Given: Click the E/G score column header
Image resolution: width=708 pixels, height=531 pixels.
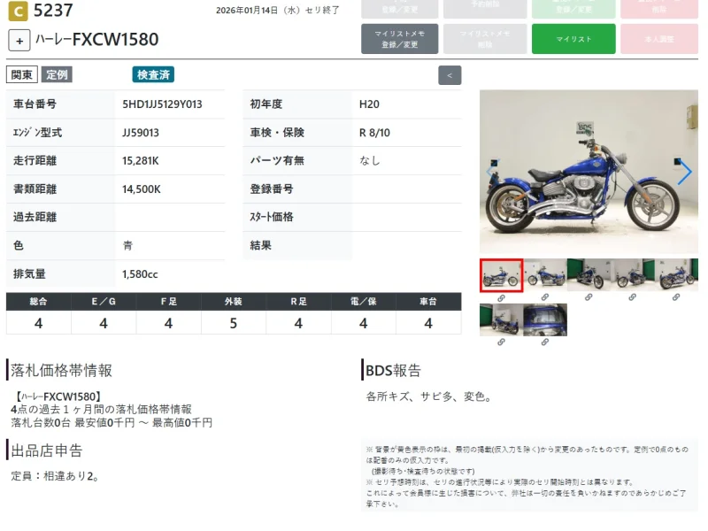Looking at the screenshot, I should point(104,302).
